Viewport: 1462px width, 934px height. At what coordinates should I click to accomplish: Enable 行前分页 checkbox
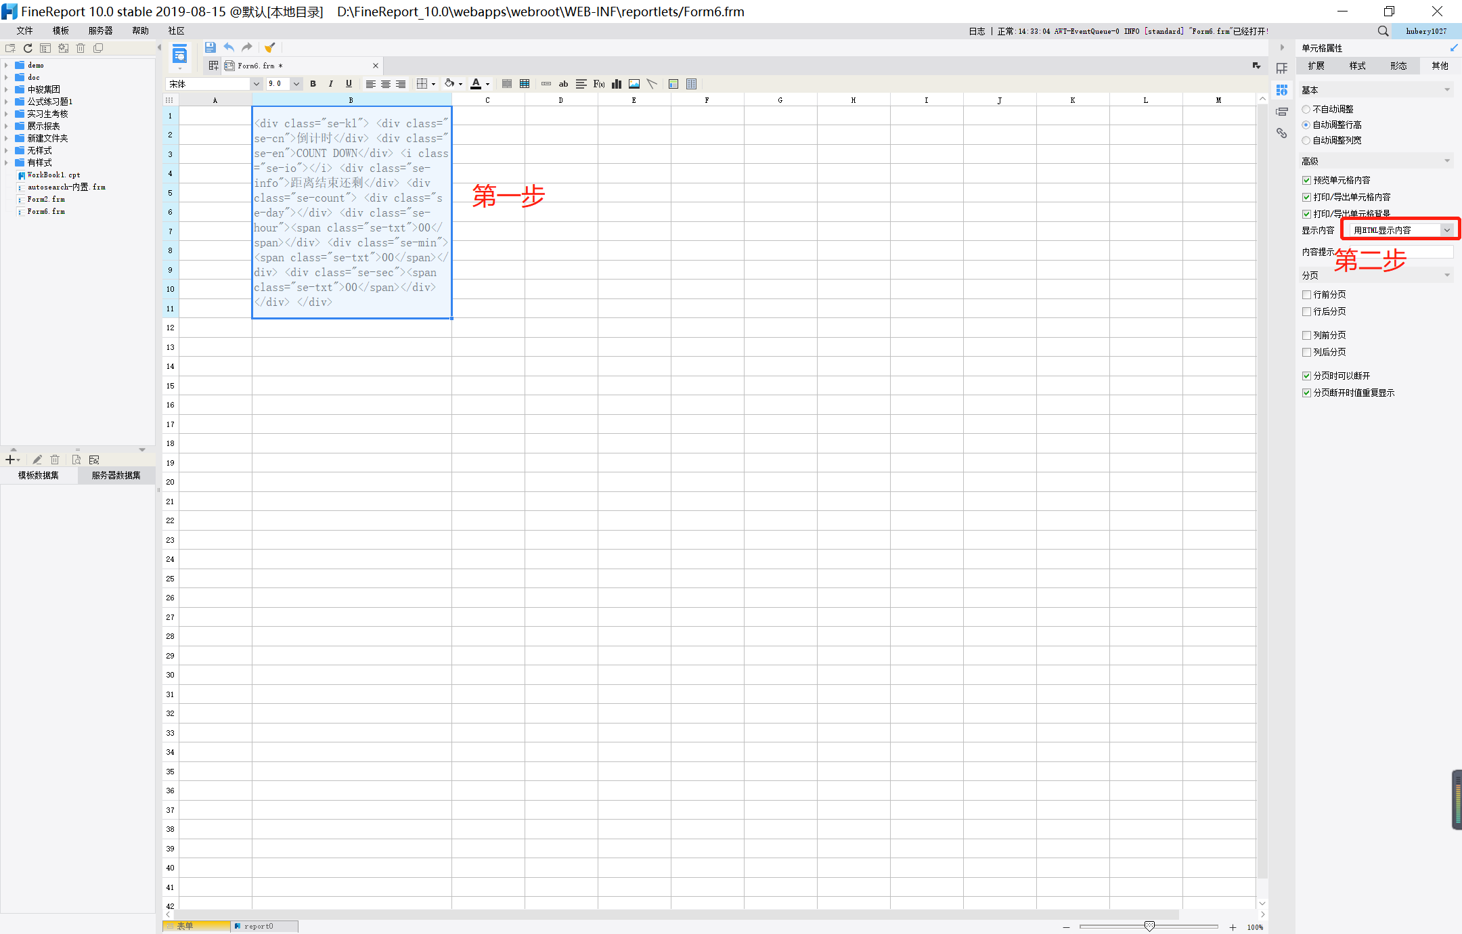[1306, 294]
